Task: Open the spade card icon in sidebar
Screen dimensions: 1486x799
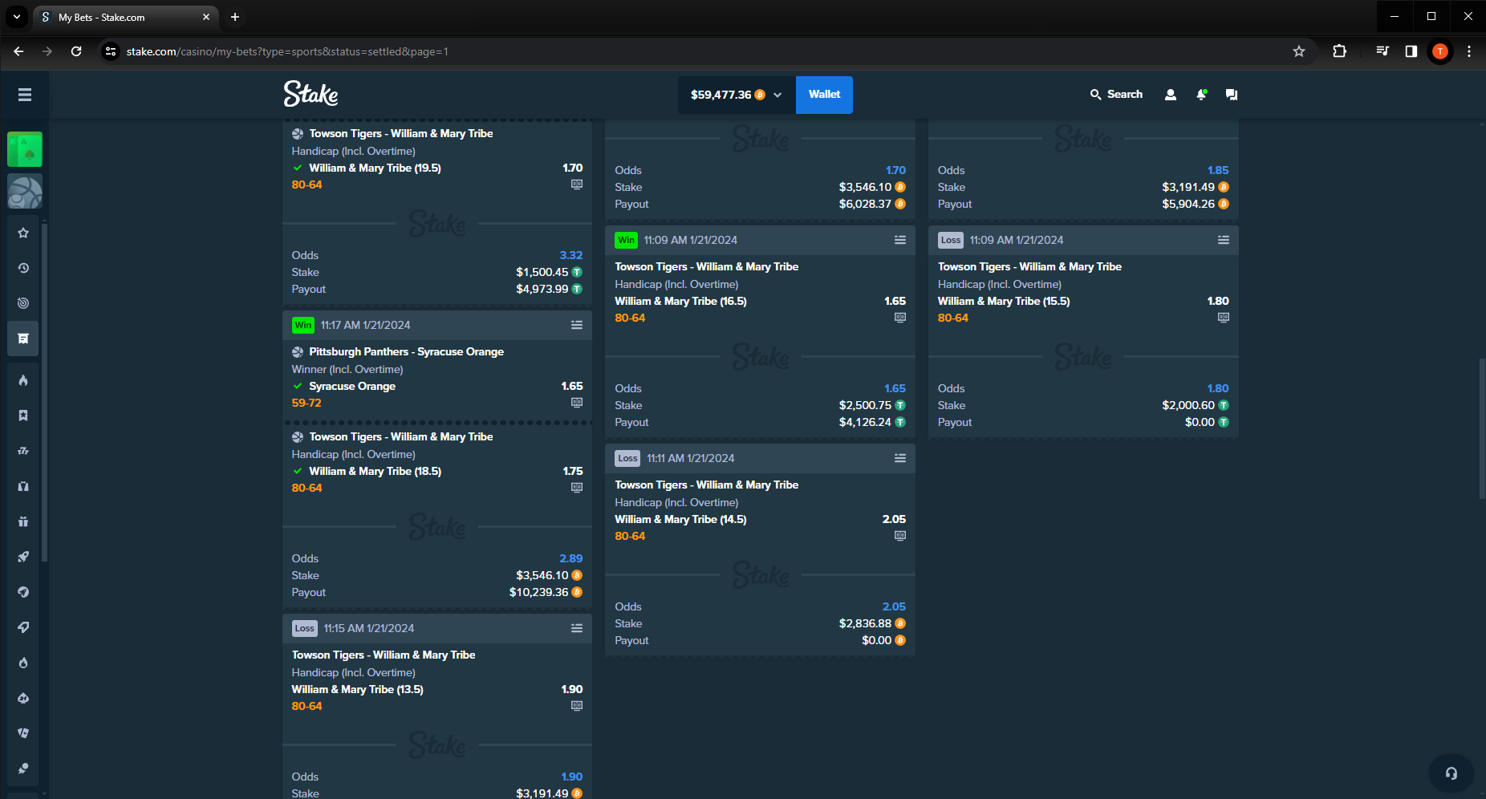Action: (x=23, y=698)
